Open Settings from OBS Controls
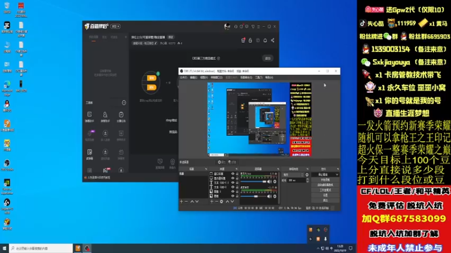 325,195
